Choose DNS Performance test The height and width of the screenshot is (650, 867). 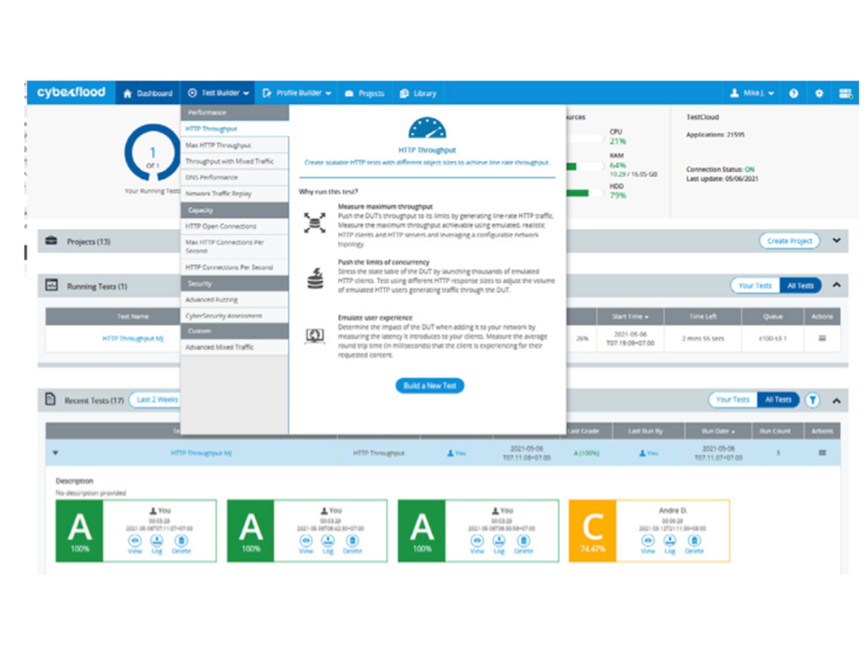tap(235, 177)
